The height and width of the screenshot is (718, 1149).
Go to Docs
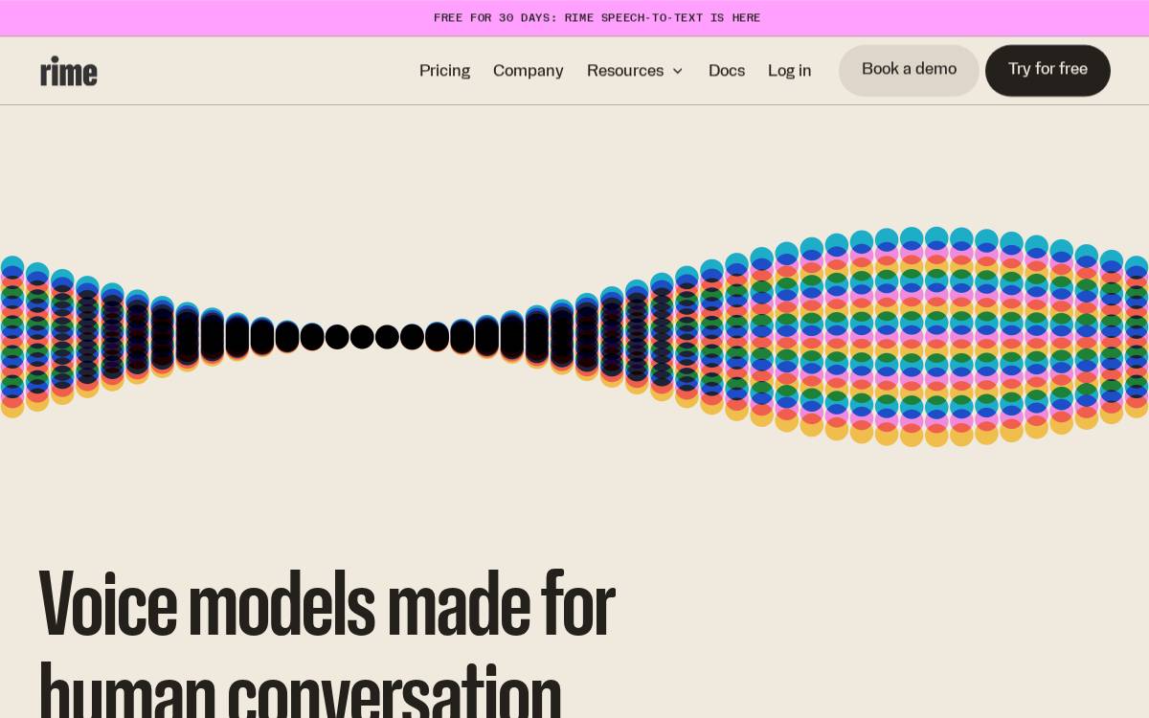click(x=727, y=71)
